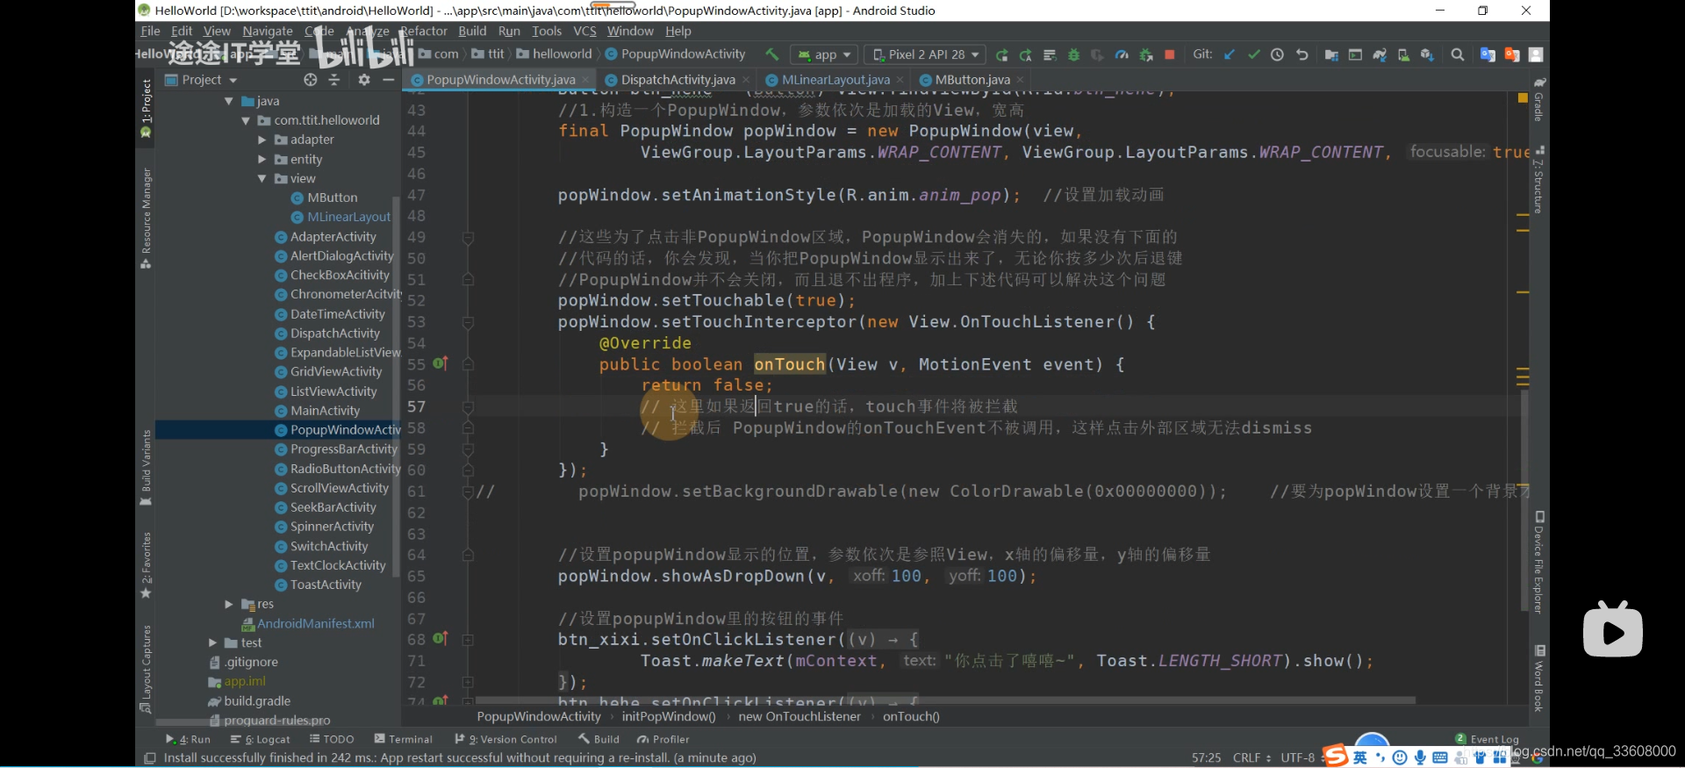The height and width of the screenshot is (768, 1685).
Task: Toggle code folding at line 68 lambda
Action: click(x=468, y=640)
